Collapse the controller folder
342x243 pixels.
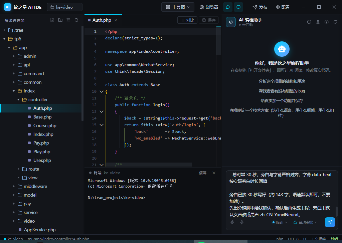[x=18, y=99]
